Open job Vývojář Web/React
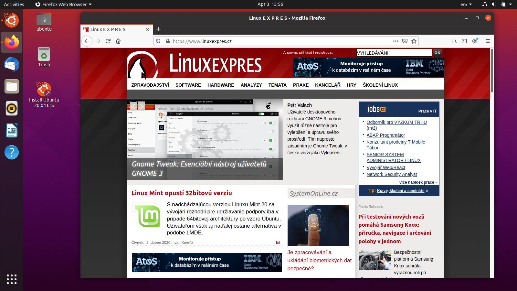The image size is (517, 291). [386, 167]
